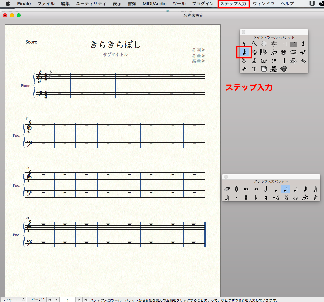Image resolution: width=324 pixels, height=302 pixels.
Task: Jump to the last page button
Action: click(x=86, y=300)
